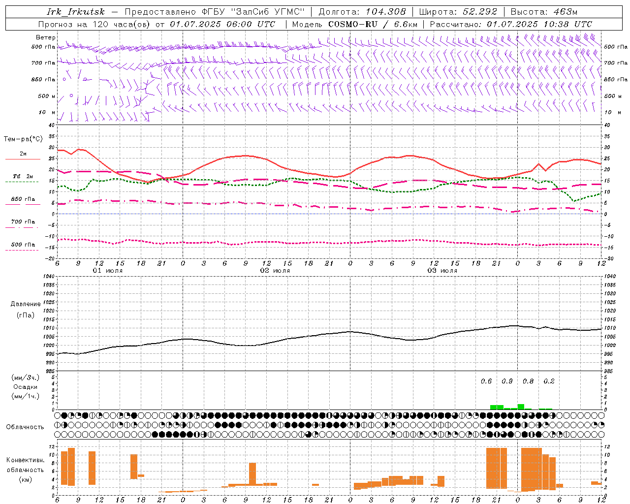Click the 0.9 precipitation total value
Screen dimensions: 630x504
[507, 381]
